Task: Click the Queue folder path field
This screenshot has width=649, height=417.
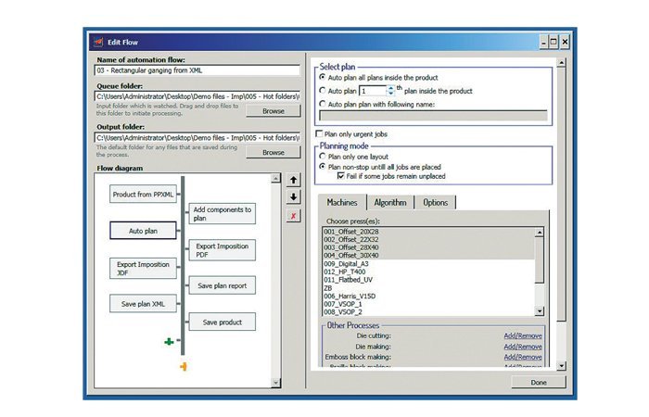Action: [x=197, y=96]
